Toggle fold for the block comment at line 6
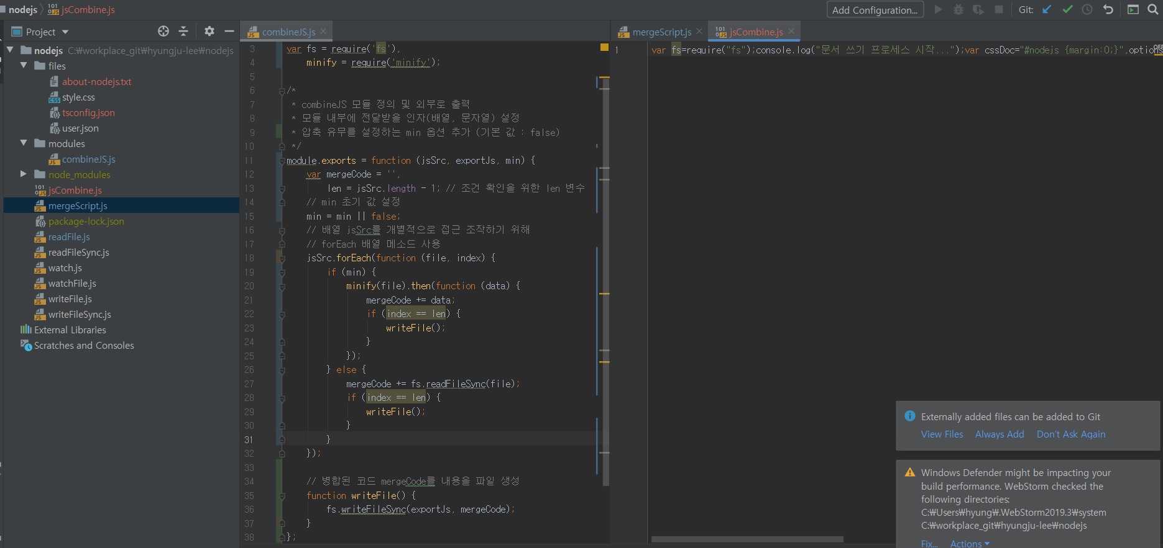Screen dimensions: 1163x548 coord(282,91)
